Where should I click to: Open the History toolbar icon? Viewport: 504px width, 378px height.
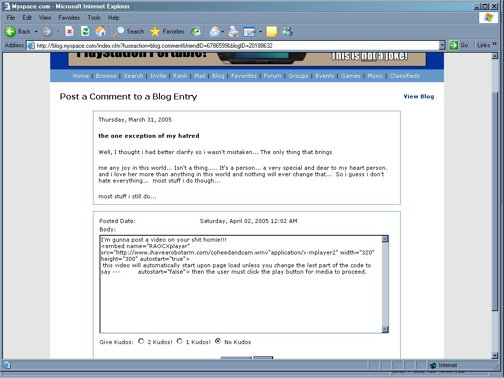tap(196, 31)
